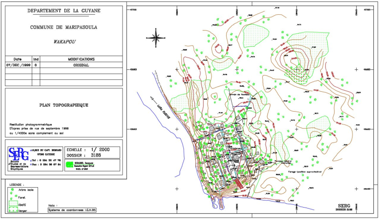
Task: Click the green surveyor stamp logo
Action: coord(71,164)
